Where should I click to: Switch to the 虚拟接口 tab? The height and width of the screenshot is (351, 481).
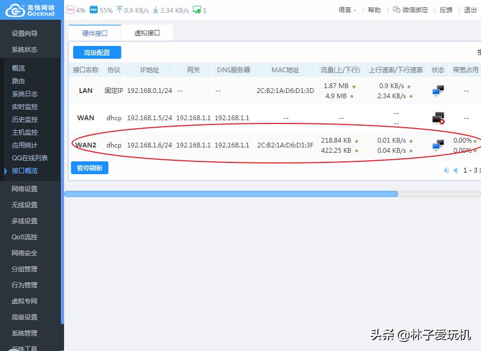coord(147,33)
